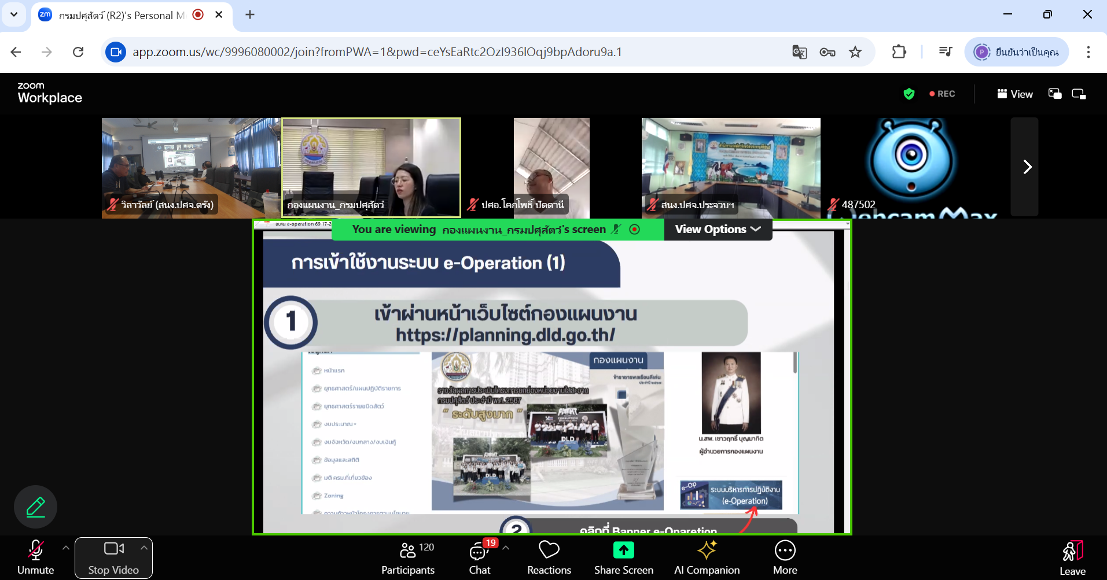Show next participants with the right arrow
The width and height of the screenshot is (1107, 580).
point(1027,167)
